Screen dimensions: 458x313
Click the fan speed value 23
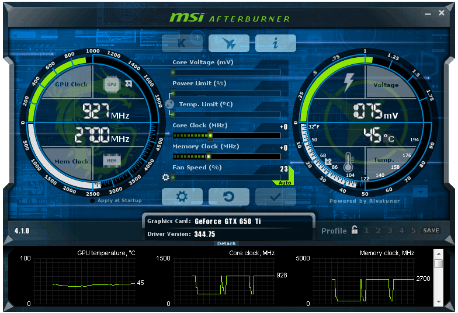click(284, 169)
